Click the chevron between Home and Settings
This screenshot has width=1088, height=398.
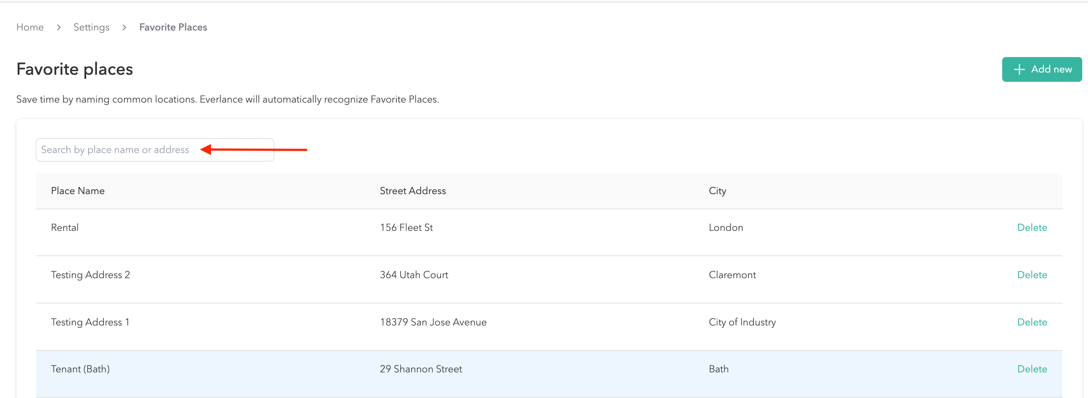[59, 27]
